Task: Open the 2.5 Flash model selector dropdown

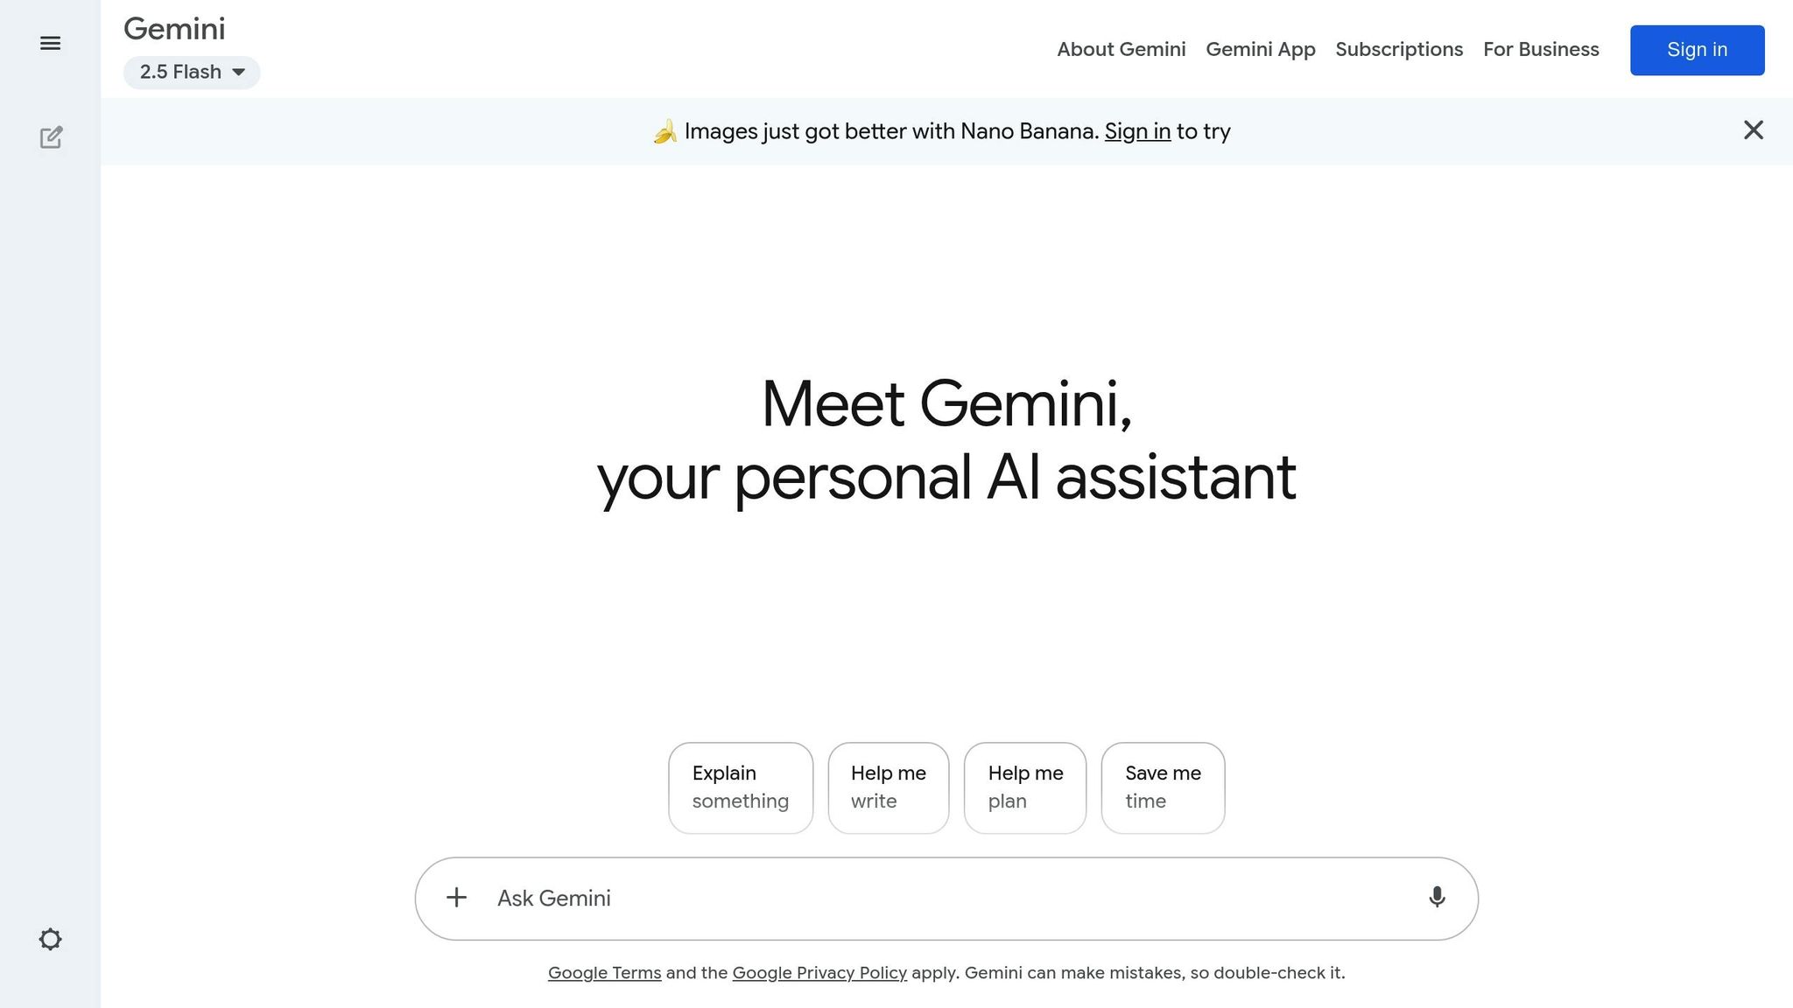Action: click(191, 72)
